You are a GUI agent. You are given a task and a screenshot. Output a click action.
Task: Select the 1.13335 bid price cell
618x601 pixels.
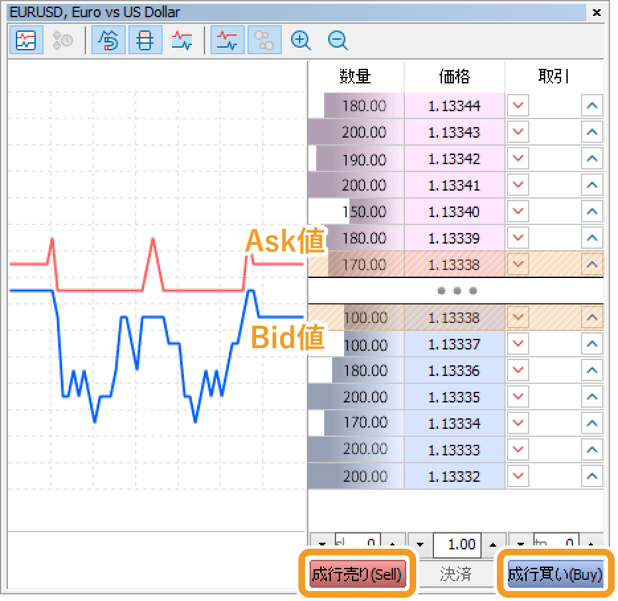(455, 396)
